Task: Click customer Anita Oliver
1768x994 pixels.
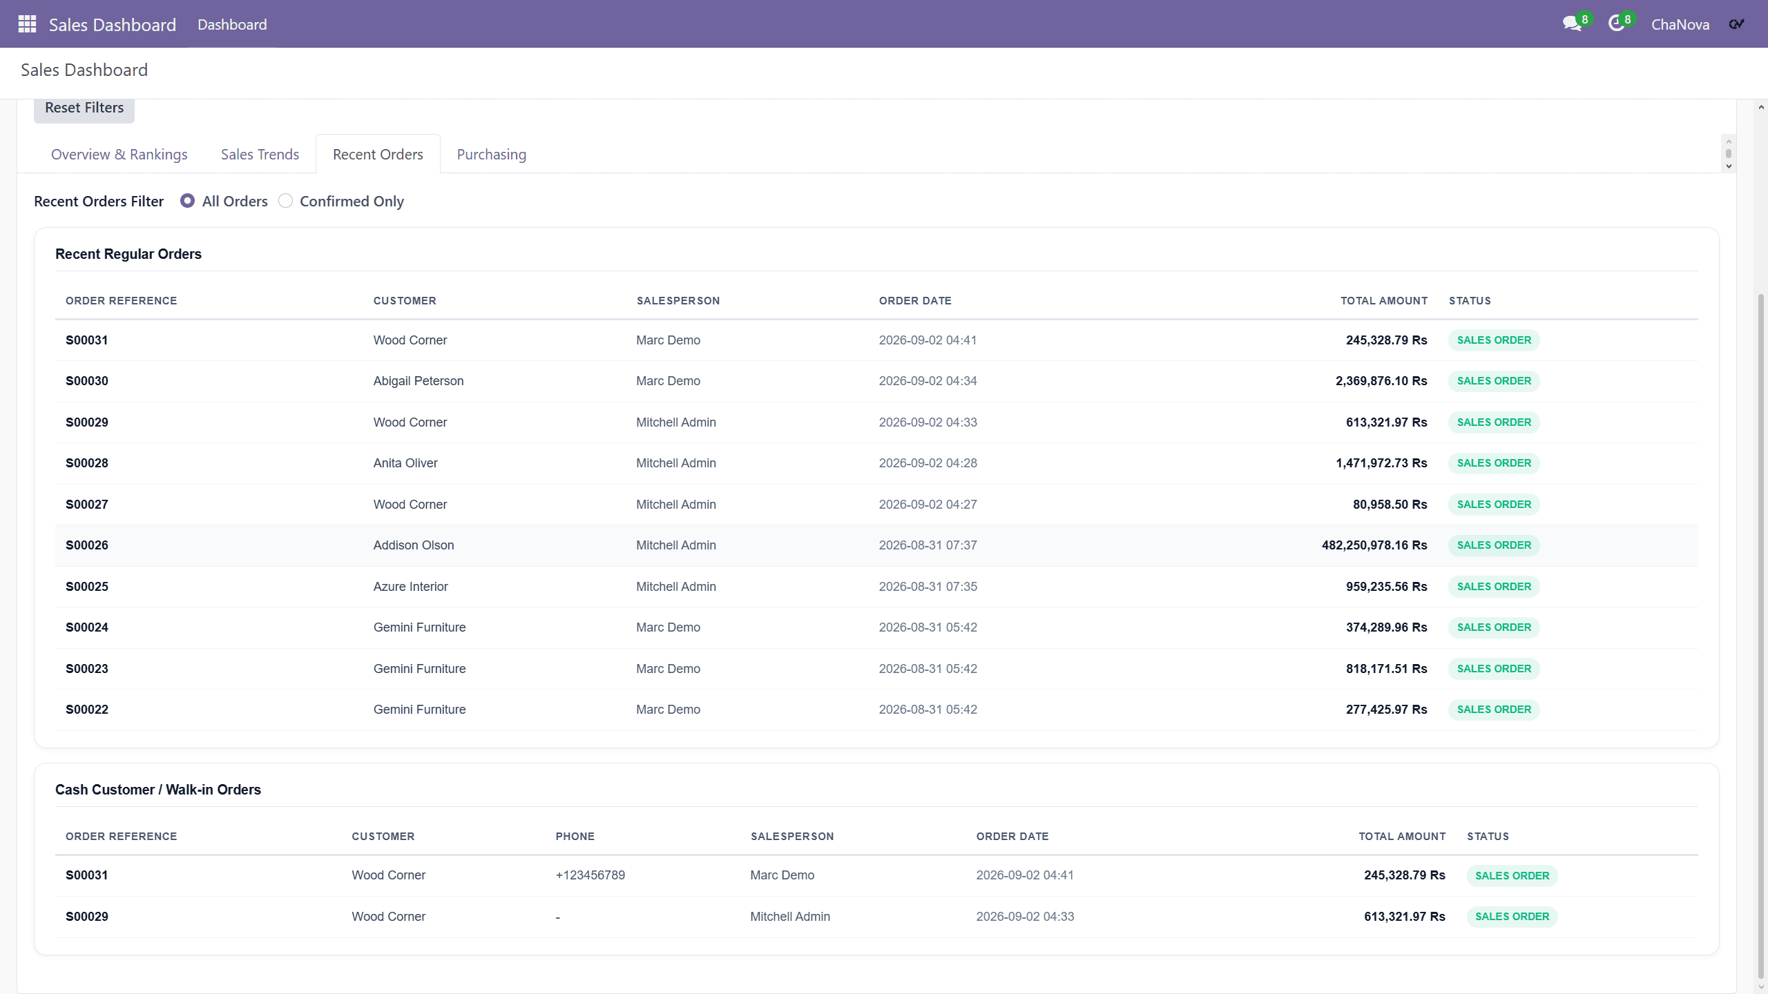Action: (405, 463)
